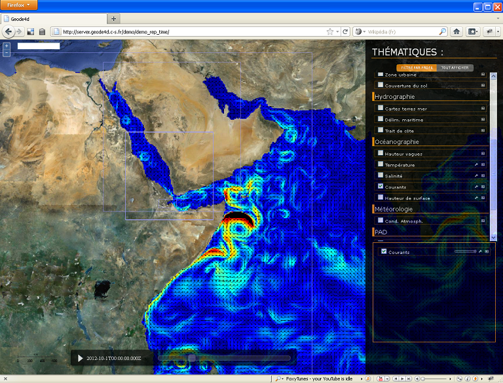The width and height of the screenshot is (503, 383).
Task: Check the Trait de côte checkbox
Action: pos(381,130)
